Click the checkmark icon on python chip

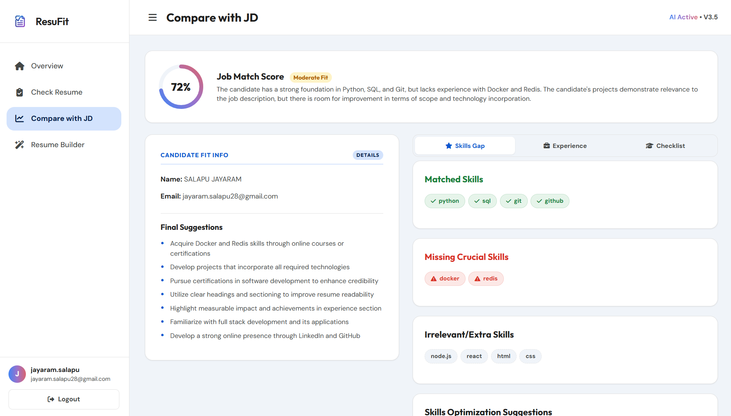click(x=433, y=201)
